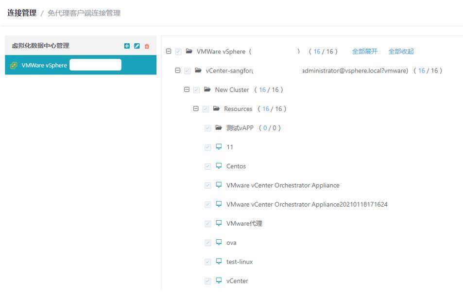This screenshot has width=463, height=301.
Task: Click the monitor icon for VMware代理
Action: (x=219, y=223)
